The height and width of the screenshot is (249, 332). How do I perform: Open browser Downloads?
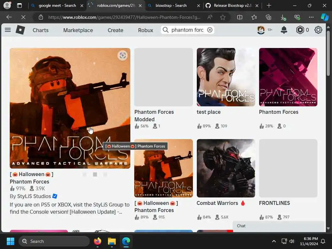click(283, 18)
